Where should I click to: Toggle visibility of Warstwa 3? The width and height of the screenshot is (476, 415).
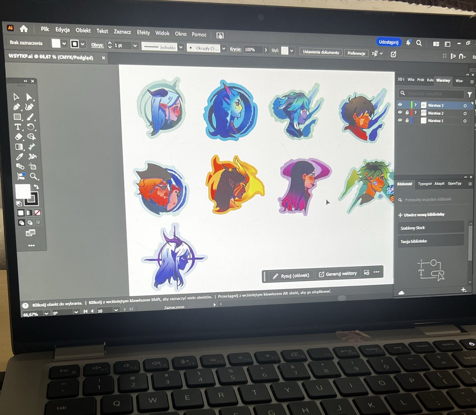(400, 105)
